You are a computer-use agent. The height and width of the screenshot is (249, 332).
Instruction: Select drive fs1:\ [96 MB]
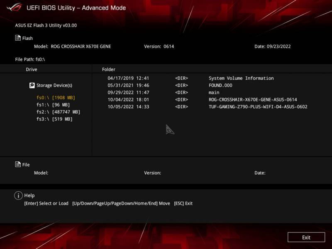tap(53, 105)
